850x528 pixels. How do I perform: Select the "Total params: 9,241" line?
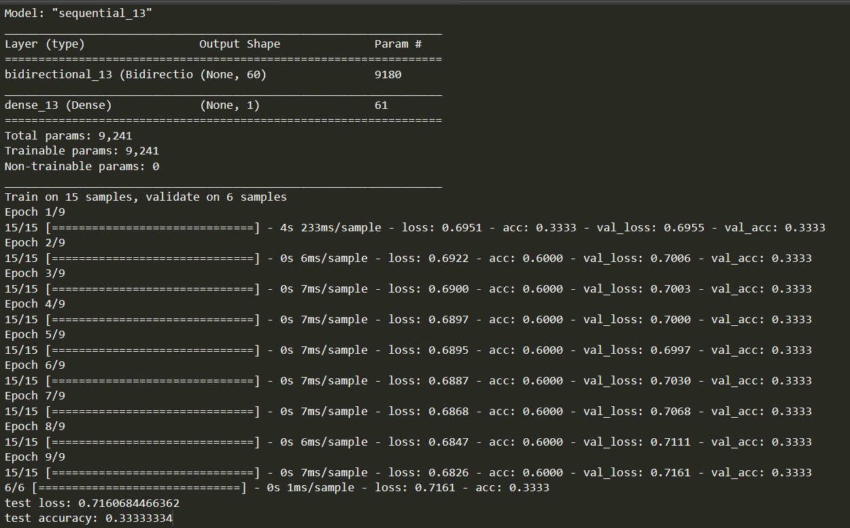point(68,136)
